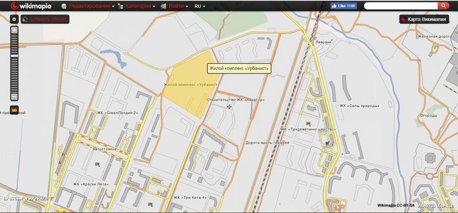
Task: Click the Facebook Like button
Action: [x=343, y=6]
